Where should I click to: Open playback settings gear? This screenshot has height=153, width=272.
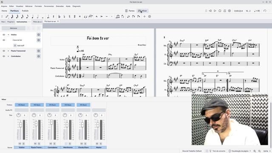(x=229, y=11)
